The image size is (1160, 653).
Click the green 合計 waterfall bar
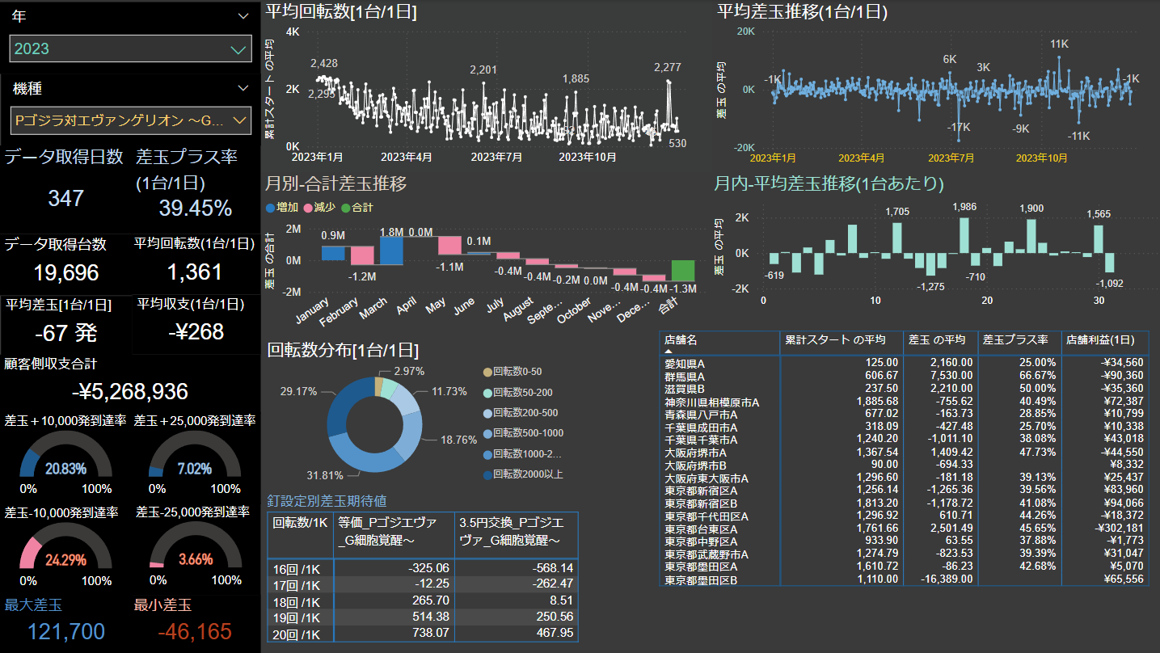click(682, 271)
